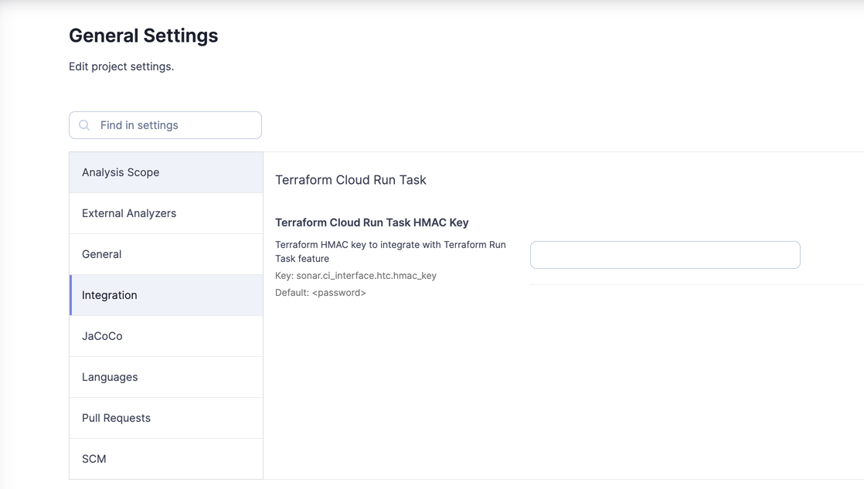Screen dimensions: 864x489
Task: Open the Pull Requests settings category
Action: point(116,417)
